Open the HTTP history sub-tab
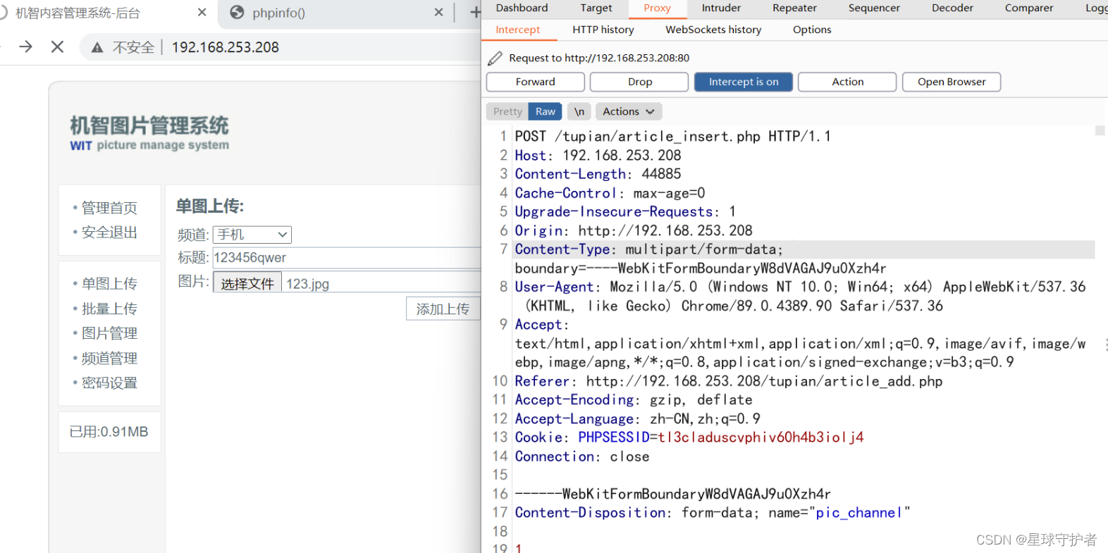 point(603,30)
